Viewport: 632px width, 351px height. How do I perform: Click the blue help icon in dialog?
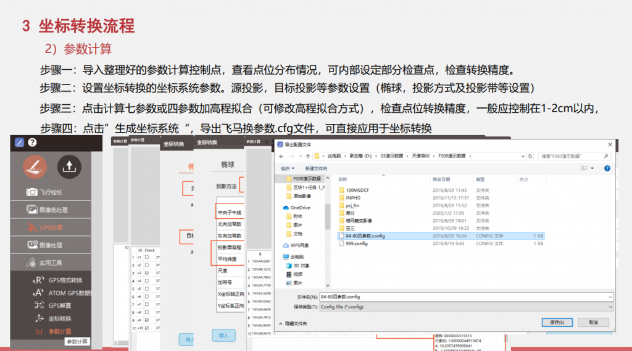pyautogui.click(x=607, y=168)
